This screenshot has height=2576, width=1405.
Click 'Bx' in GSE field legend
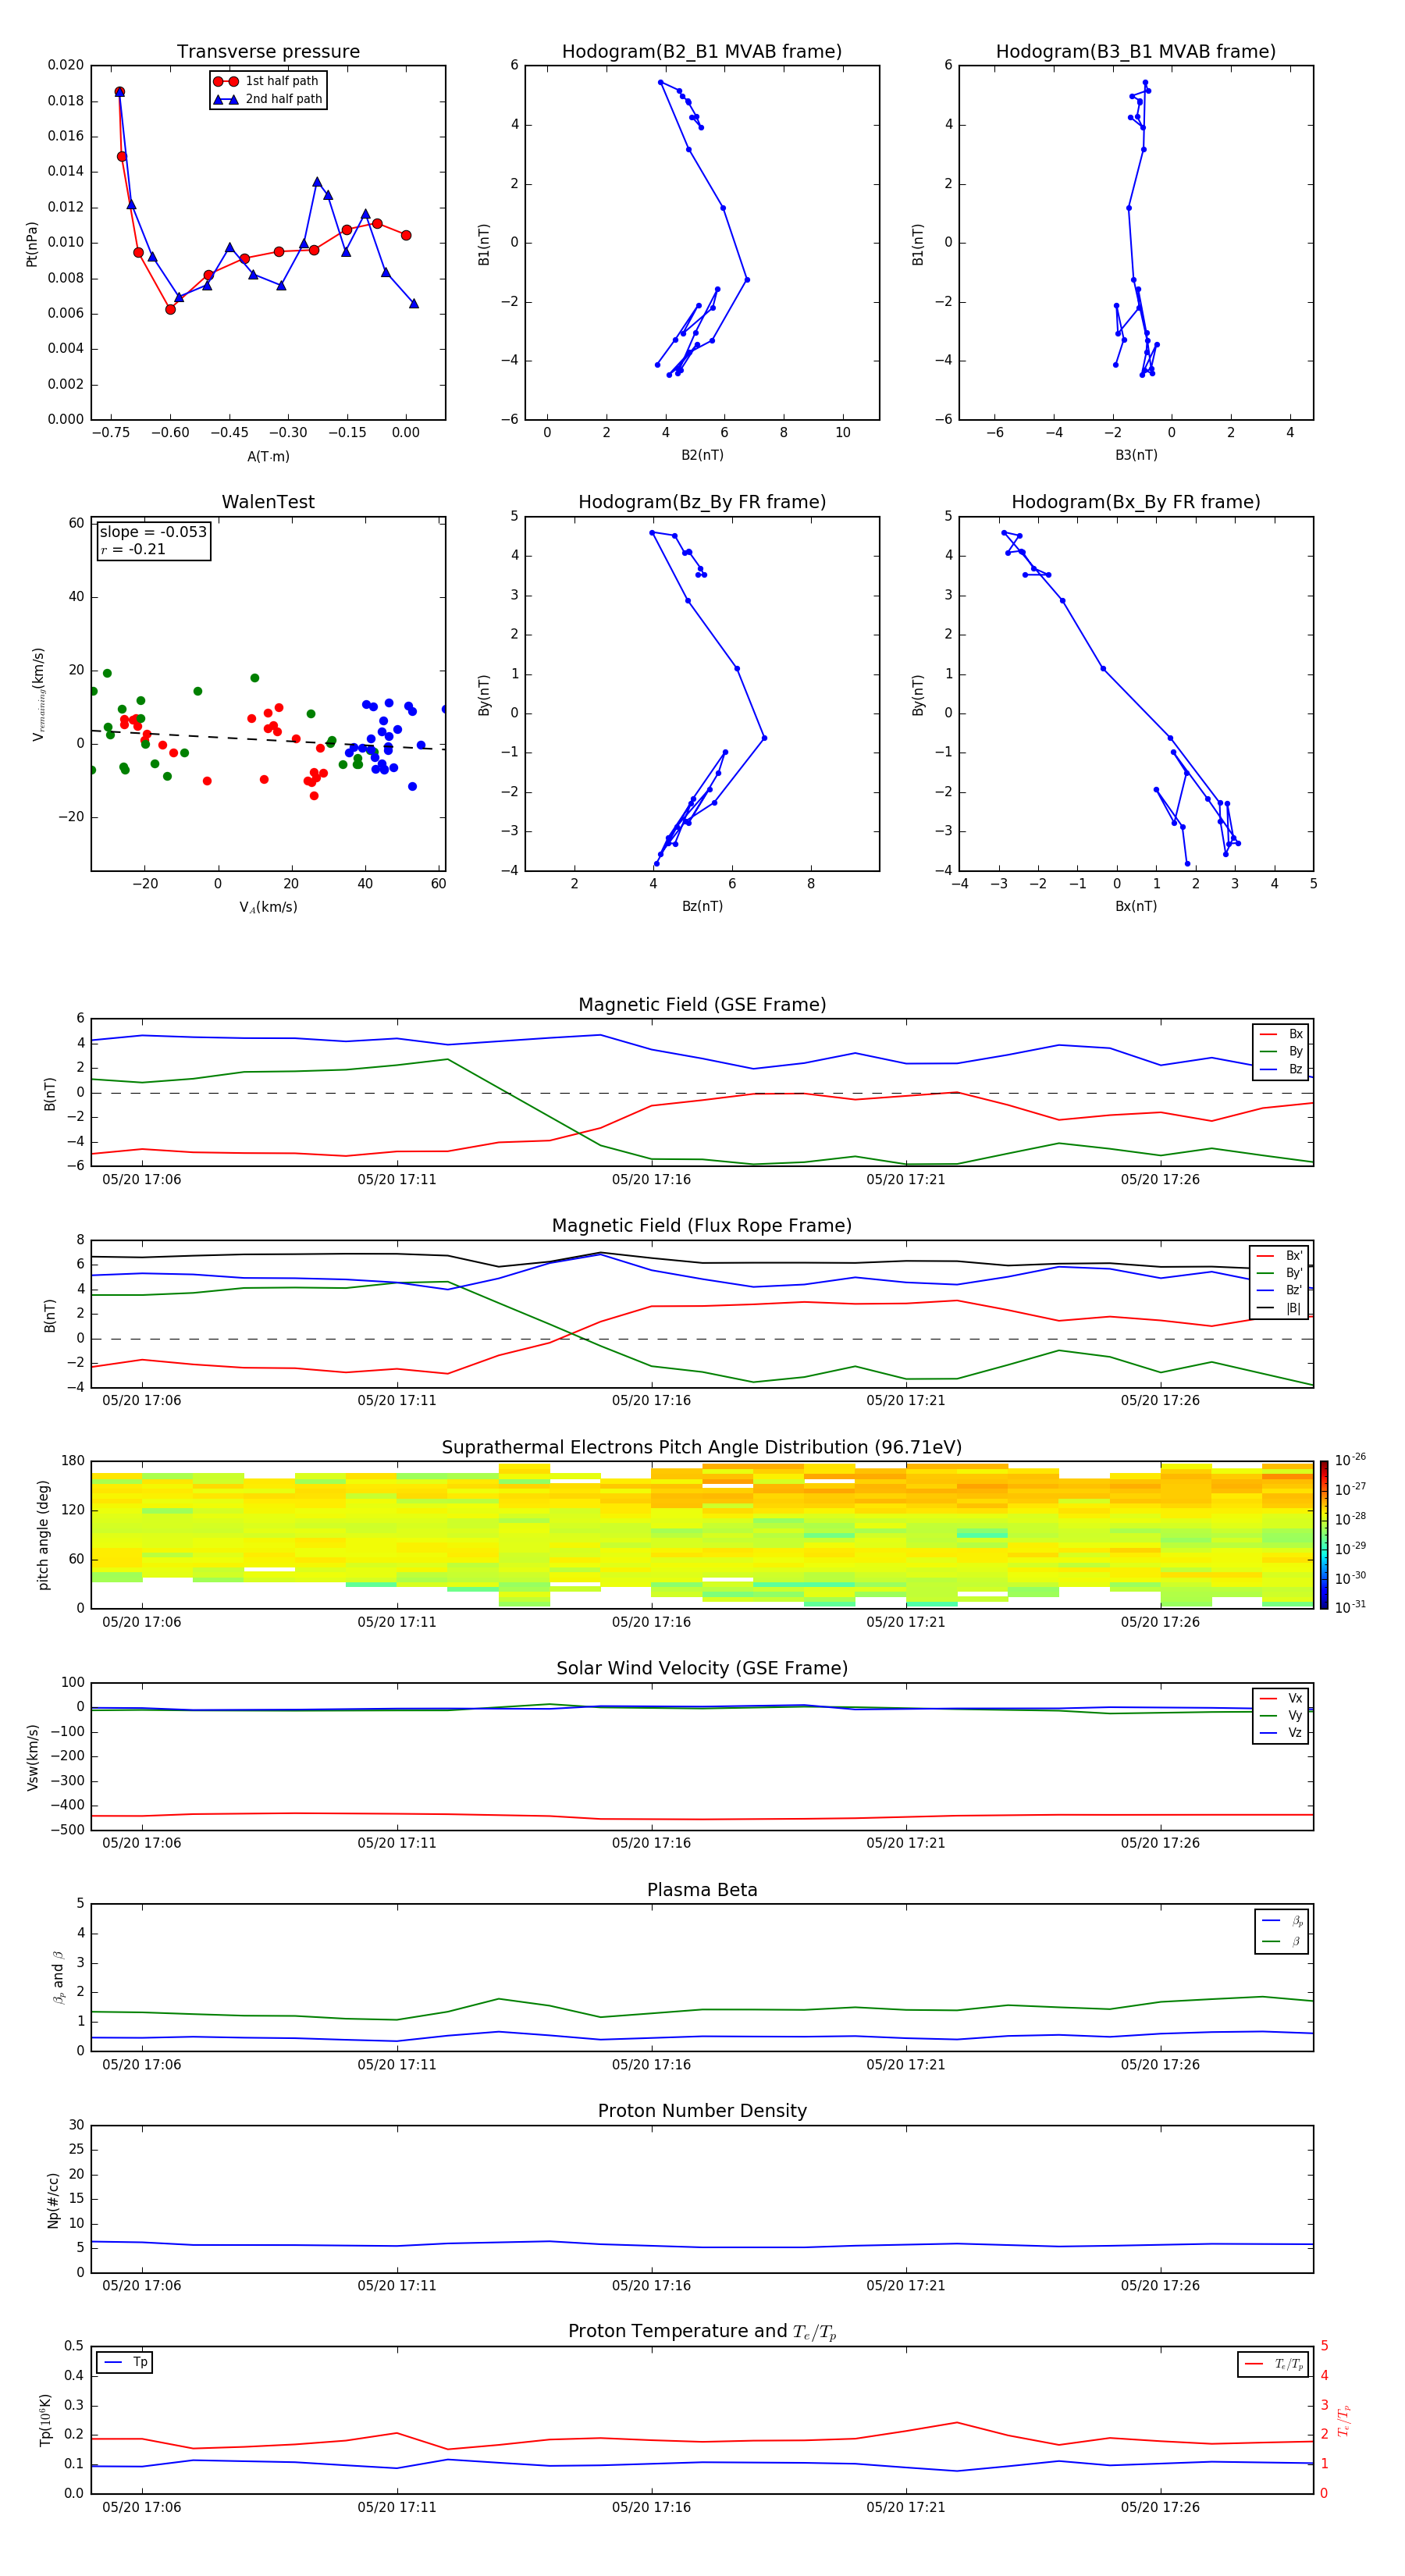coord(1282,1034)
